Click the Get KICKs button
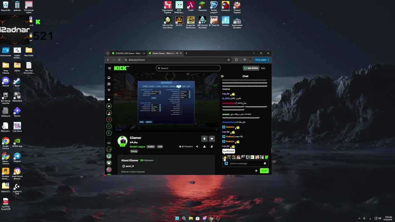The height and width of the screenshot is (222, 395). pyautogui.click(x=251, y=68)
